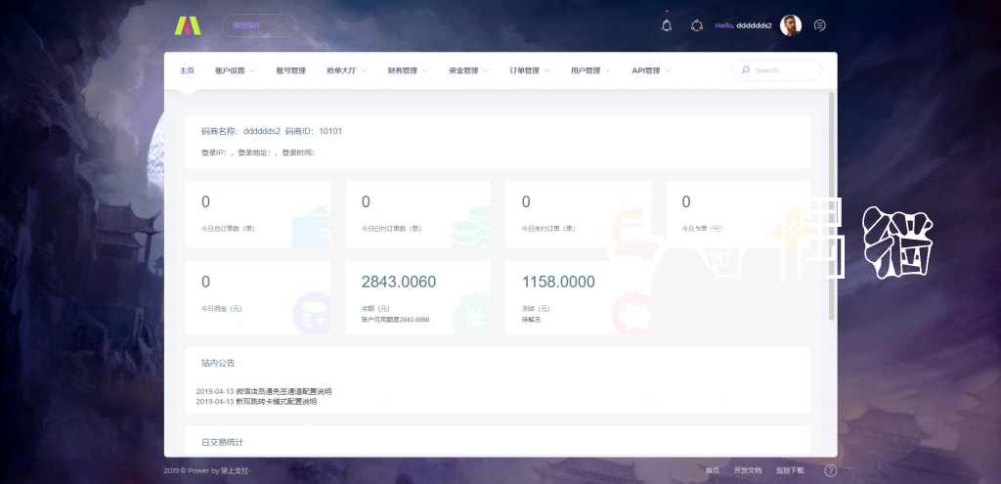Expand the 财务管理 menu
Image resolution: width=1001 pixels, height=484 pixels.
pos(408,70)
